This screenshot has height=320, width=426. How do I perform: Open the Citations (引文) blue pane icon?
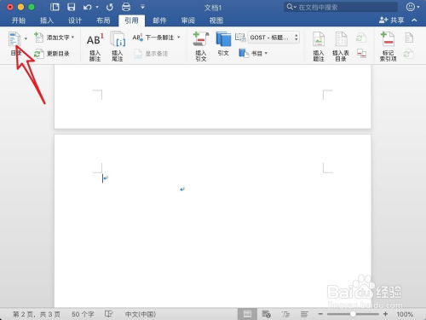point(223,39)
